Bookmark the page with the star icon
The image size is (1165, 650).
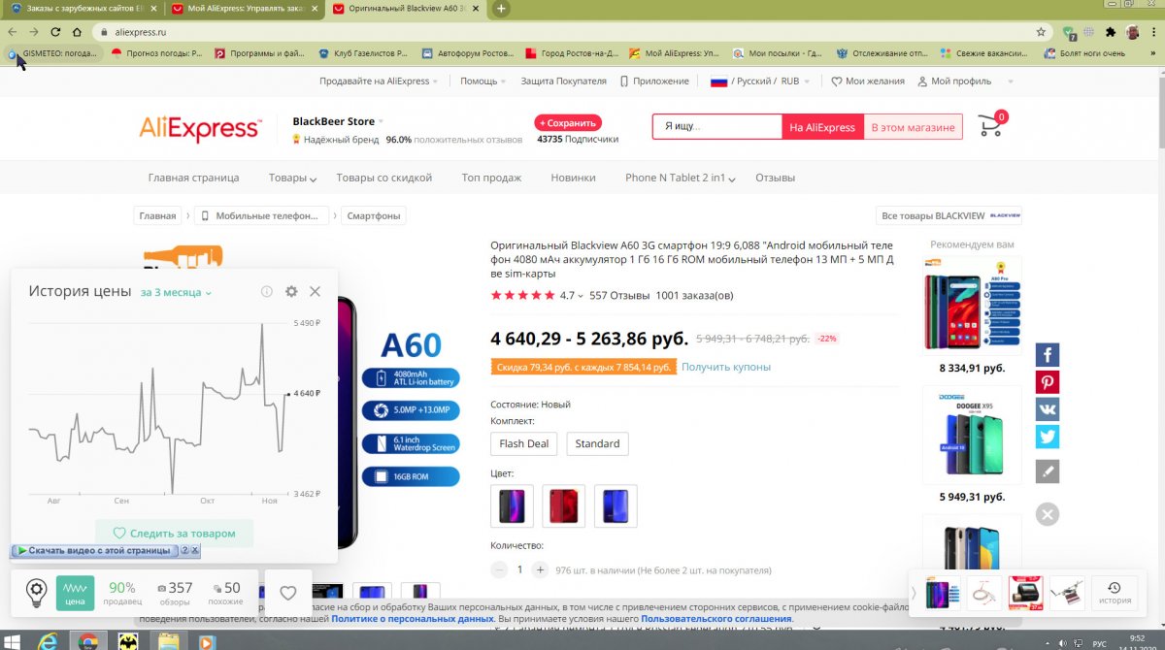coord(1041,31)
